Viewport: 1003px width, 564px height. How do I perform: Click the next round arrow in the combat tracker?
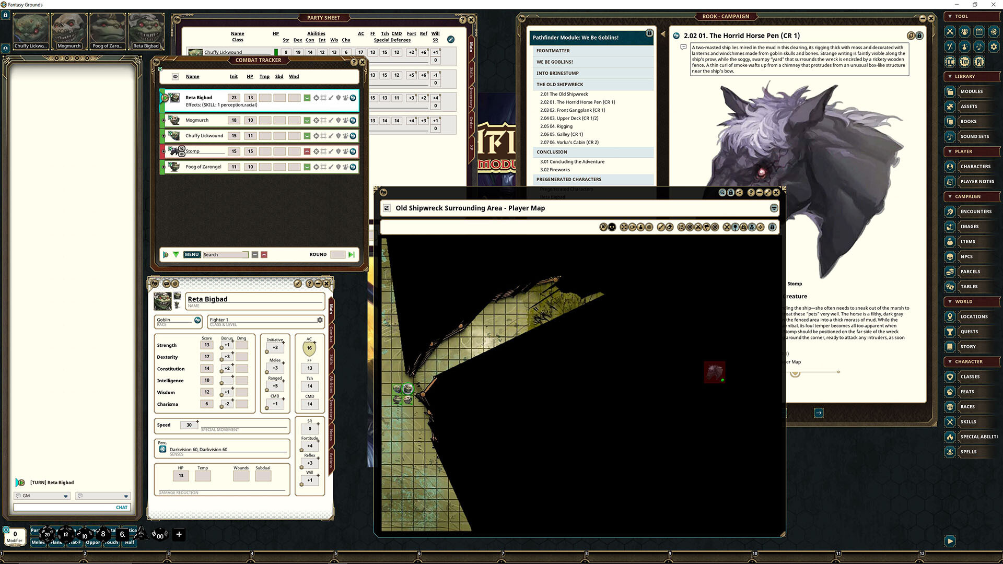[351, 254]
